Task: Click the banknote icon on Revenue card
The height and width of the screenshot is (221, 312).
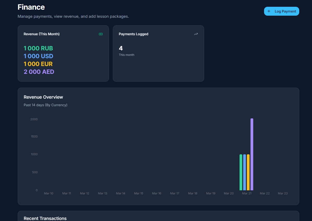Action: (101, 34)
